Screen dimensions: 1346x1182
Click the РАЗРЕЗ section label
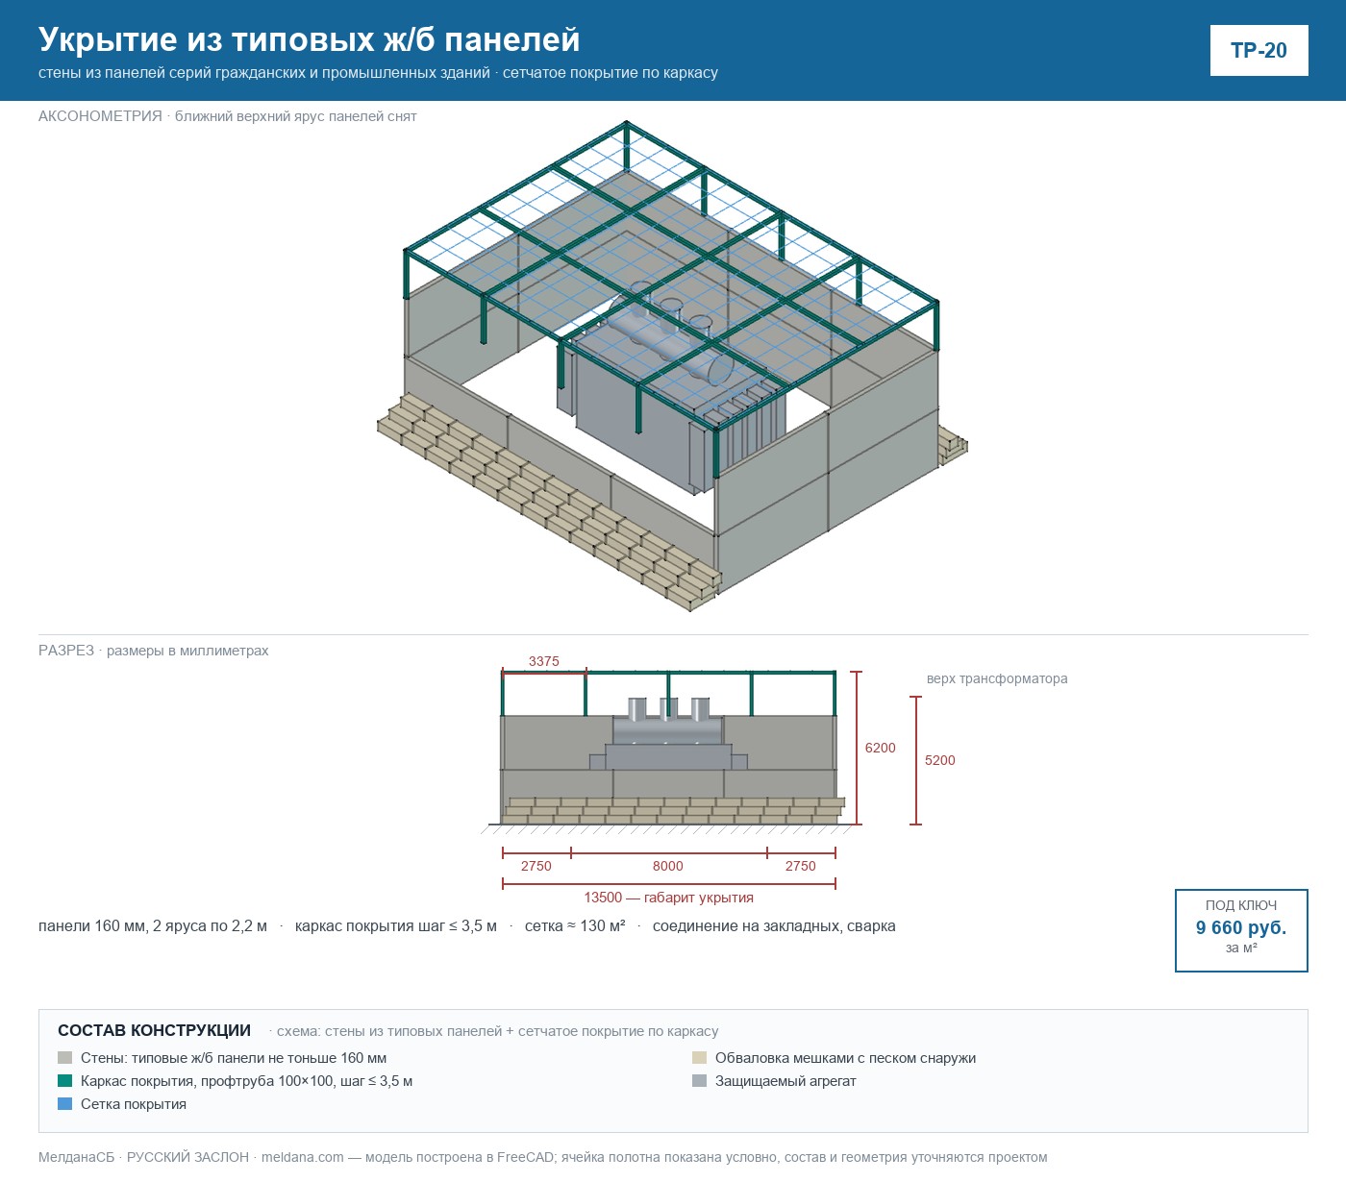point(66,651)
